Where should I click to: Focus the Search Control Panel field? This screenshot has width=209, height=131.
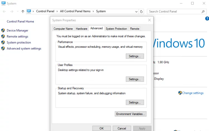pos(177,12)
